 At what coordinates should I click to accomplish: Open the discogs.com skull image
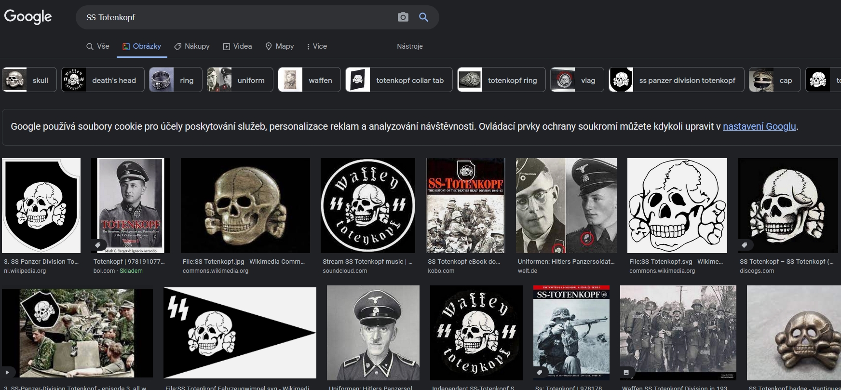tap(788, 205)
